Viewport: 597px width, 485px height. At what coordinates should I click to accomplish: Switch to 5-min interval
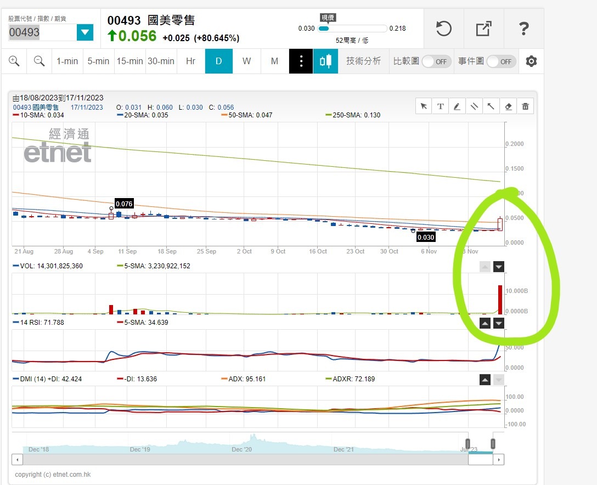98,61
